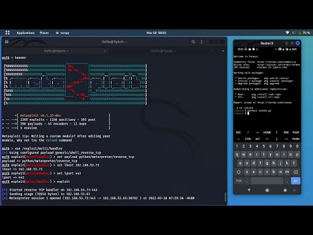Switch to the second terminal tab
Image resolution: width=313 pixels, height=235 pixels.
[164, 51]
